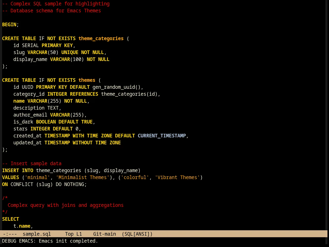Click the 'name VARCHAR(255) NOT NULL' line
Screen dimensions: 329x247
pos(51,101)
